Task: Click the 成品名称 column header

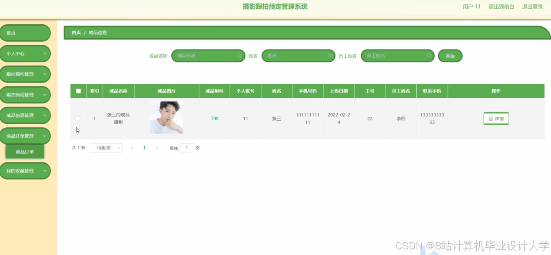Action: click(x=118, y=91)
